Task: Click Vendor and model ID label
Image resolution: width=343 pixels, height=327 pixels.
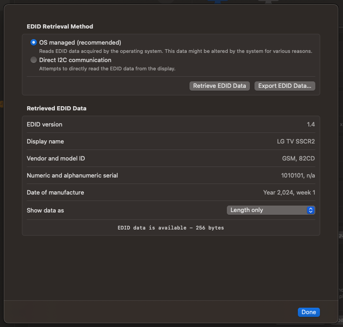Action: click(56, 159)
